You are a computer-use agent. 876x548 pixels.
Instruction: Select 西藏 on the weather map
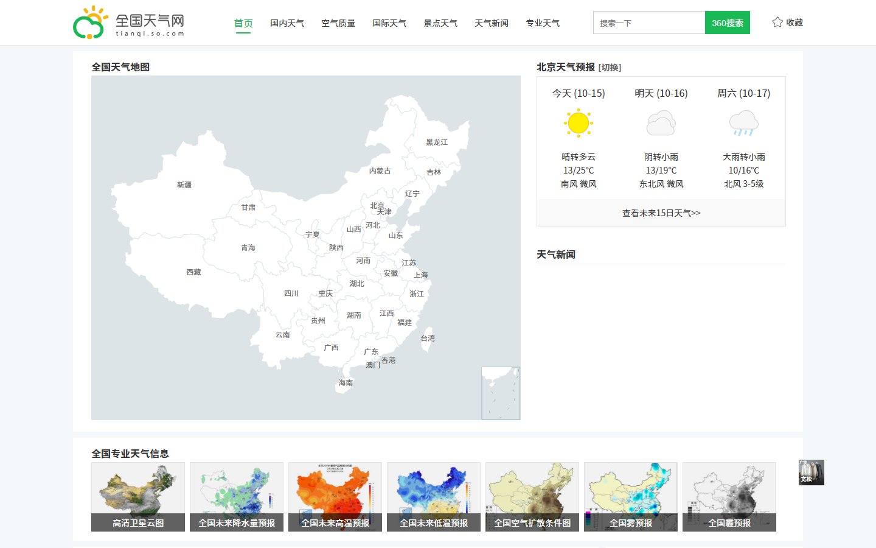193,272
